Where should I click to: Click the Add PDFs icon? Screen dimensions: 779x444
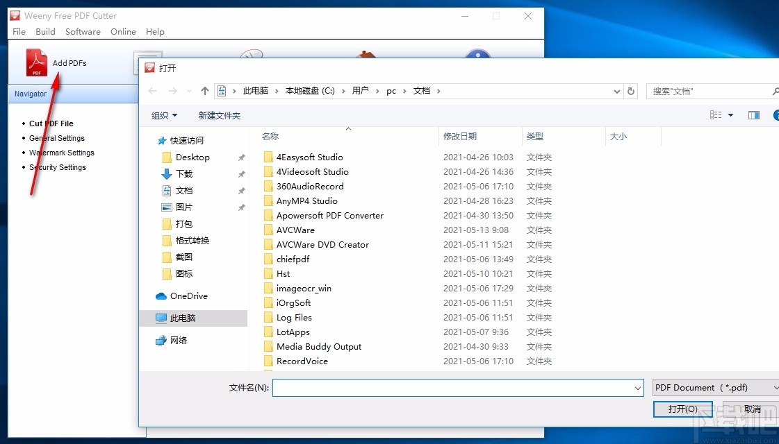[38, 62]
